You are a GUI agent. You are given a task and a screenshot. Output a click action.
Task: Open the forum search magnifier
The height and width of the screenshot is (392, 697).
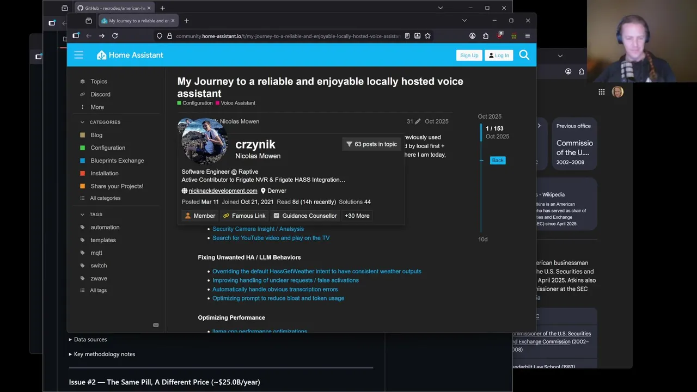524,55
